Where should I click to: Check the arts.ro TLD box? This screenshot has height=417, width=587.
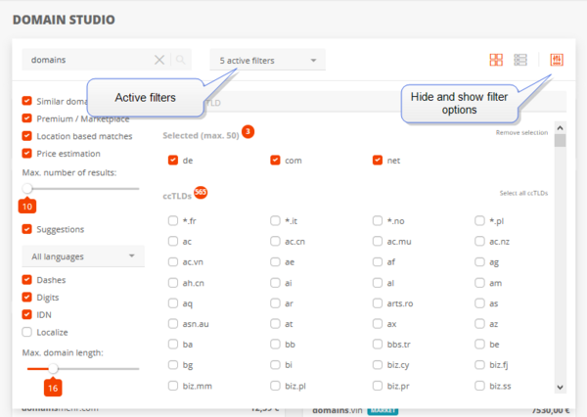tap(378, 303)
